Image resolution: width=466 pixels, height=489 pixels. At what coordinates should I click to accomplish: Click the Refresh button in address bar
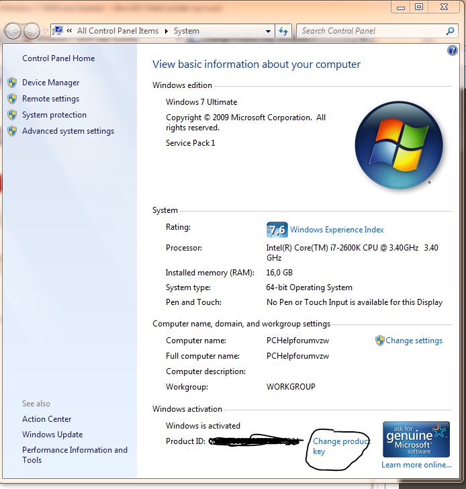tap(283, 31)
